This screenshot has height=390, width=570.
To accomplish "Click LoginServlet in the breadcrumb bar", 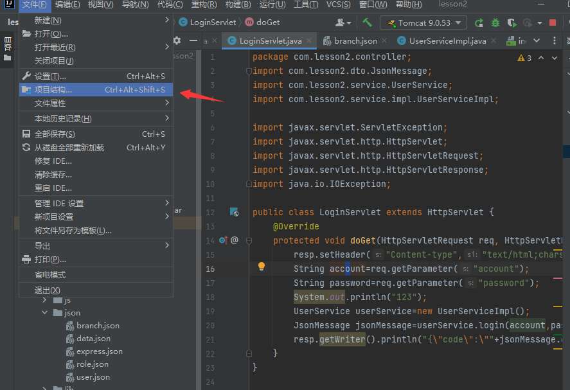I will pyautogui.click(x=208, y=22).
